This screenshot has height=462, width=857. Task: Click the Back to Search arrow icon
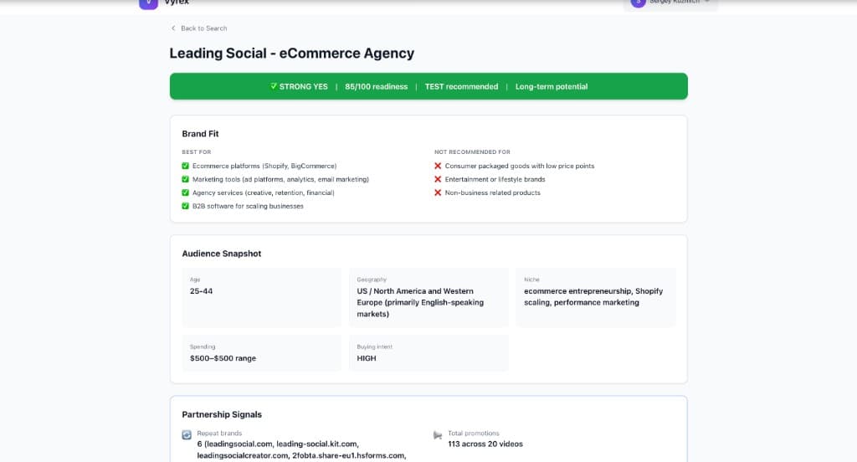click(x=173, y=28)
